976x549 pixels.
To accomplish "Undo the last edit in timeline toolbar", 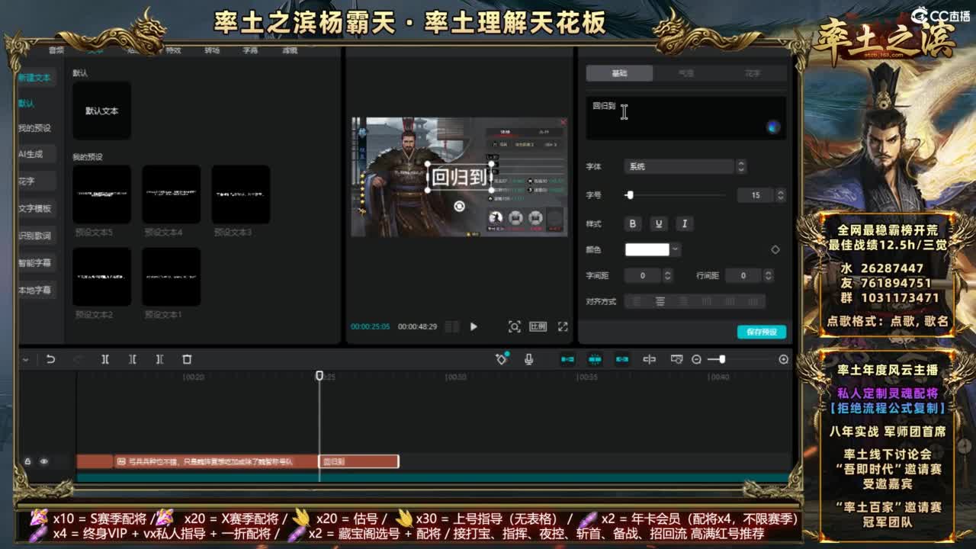I will (50, 359).
